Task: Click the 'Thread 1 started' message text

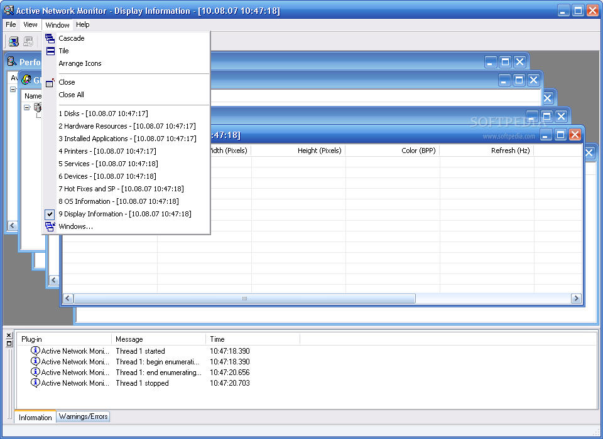Action: pos(140,351)
